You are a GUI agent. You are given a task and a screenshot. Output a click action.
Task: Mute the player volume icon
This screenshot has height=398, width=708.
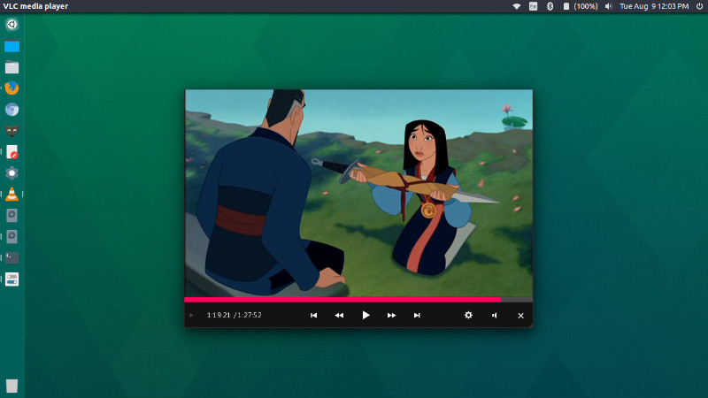click(x=495, y=316)
